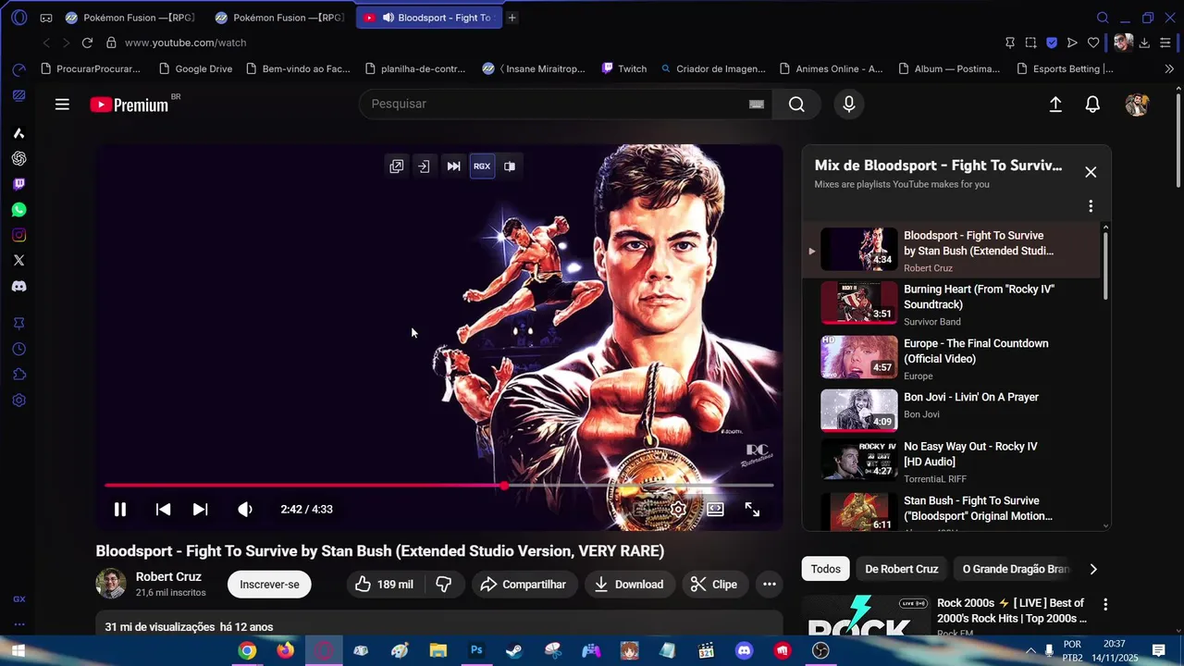Select the O Grande Dragão Bran chip
The width and height of the screenshot is (1184, 666).
[1016, 569]
